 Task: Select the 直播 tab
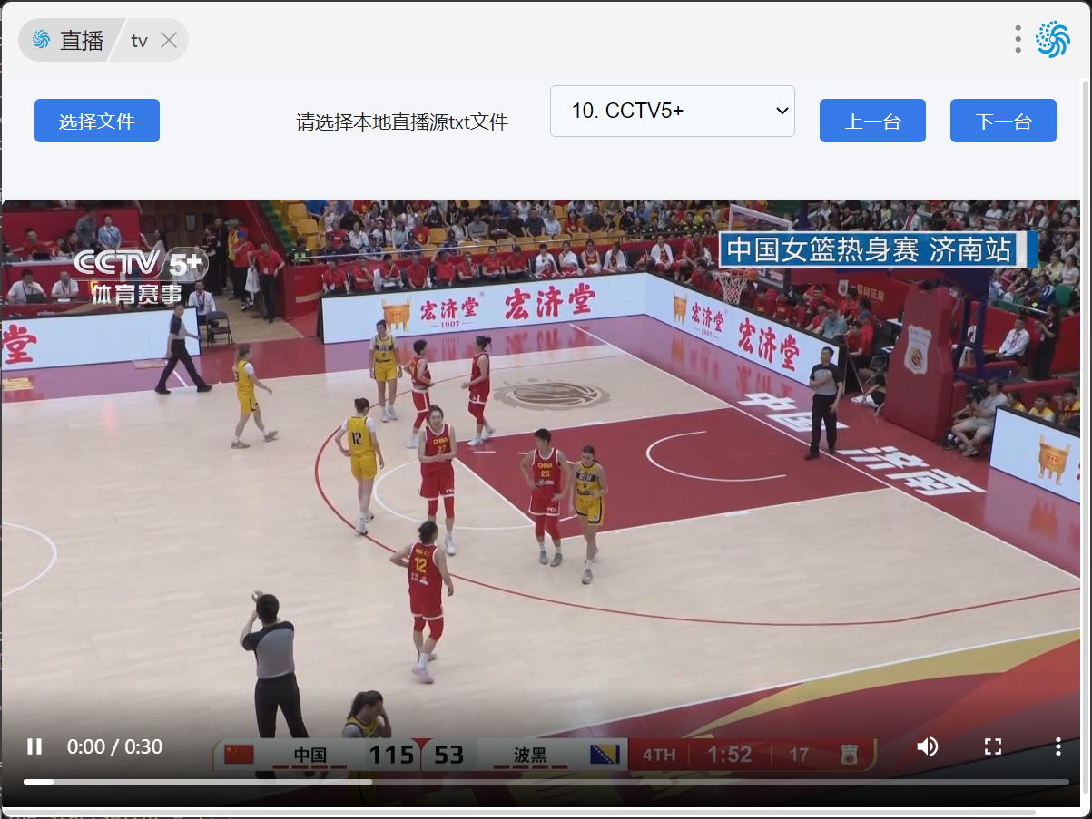point(69,40)
